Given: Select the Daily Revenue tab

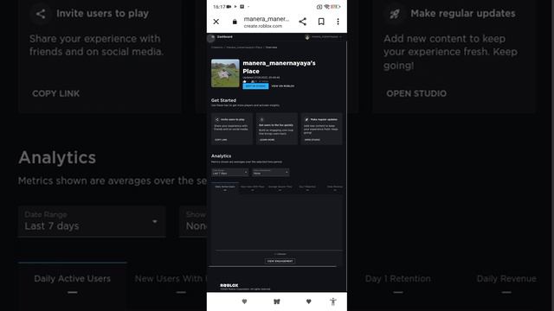Looking at the screenshot, I should (x=335, y=188).
